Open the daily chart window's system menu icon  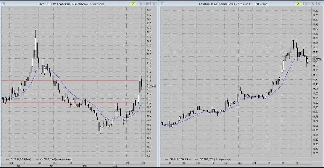[3, 4]
